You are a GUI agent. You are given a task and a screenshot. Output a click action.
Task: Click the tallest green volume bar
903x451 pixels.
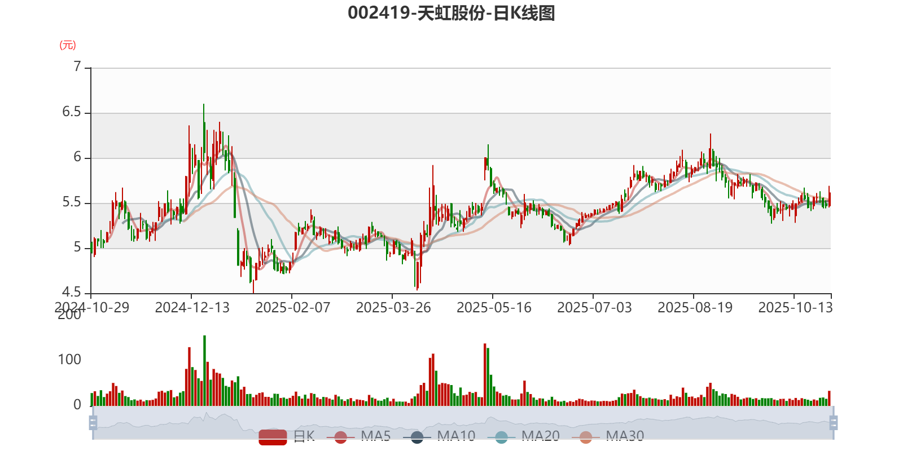coord(204,370)
